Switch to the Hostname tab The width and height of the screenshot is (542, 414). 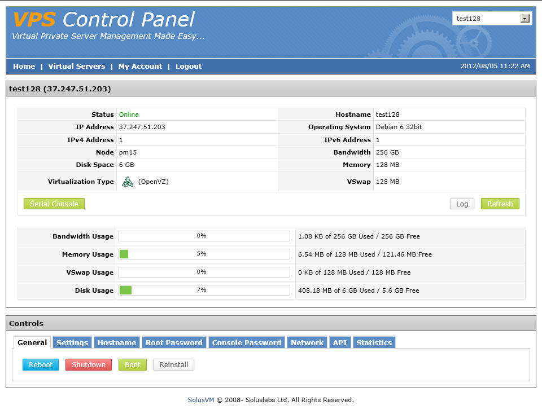(x=117, y=342)
